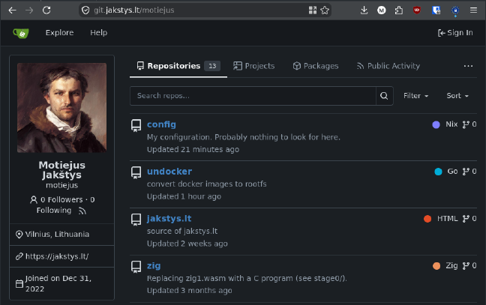Click the blue starred circle extension icon

tap(455, 10)
